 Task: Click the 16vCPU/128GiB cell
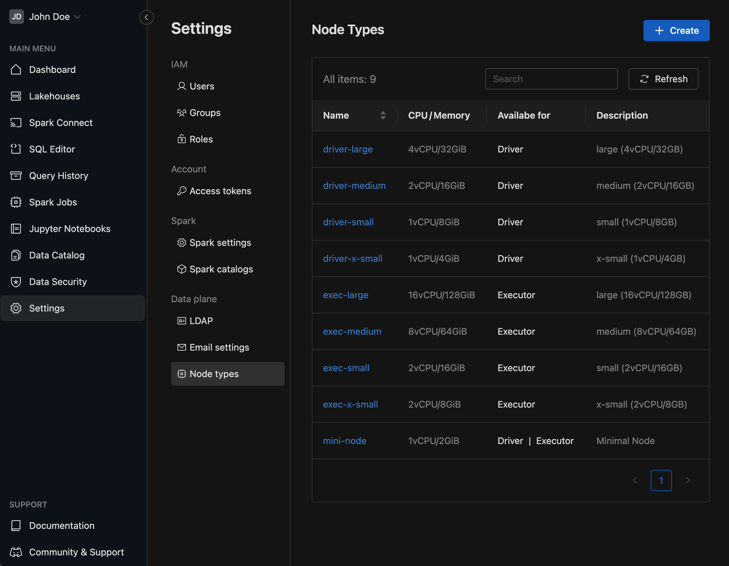[441, 295]
